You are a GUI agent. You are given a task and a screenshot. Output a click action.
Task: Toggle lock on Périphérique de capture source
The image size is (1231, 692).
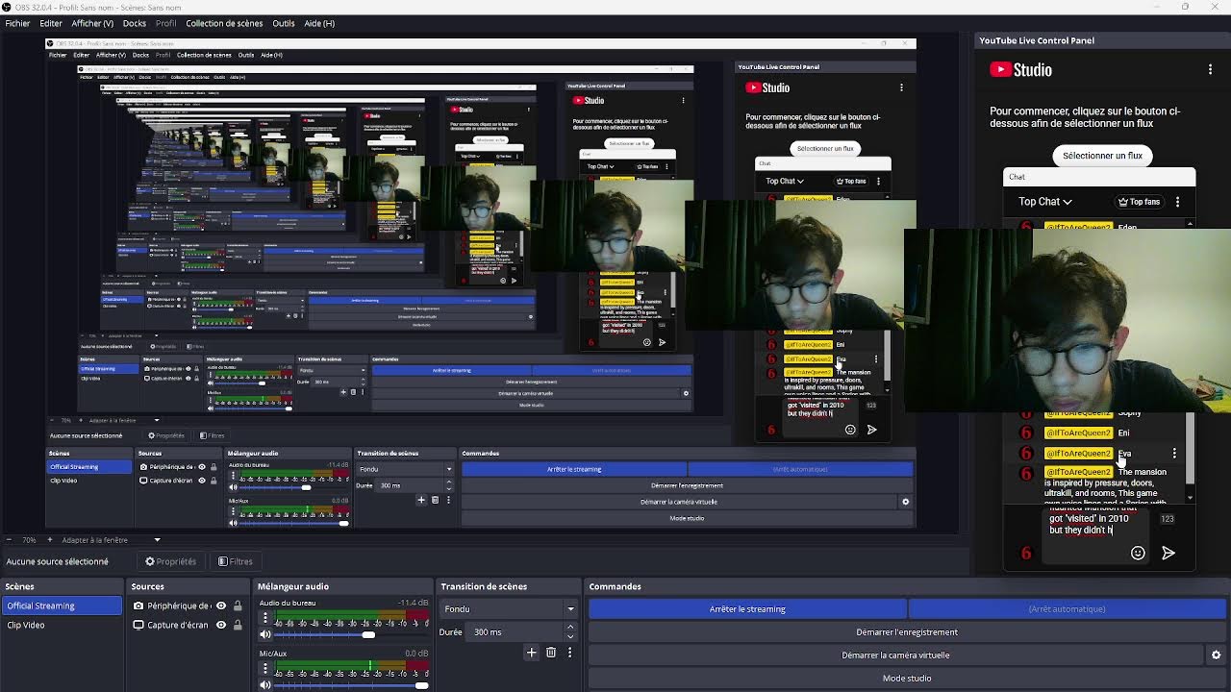[x=238, y=605]
